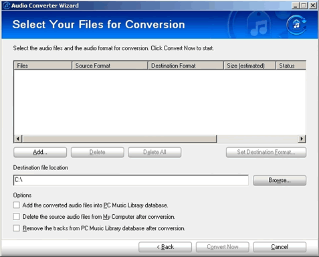Click the Destination file location input field
The image size is (319, 257).
131,180
